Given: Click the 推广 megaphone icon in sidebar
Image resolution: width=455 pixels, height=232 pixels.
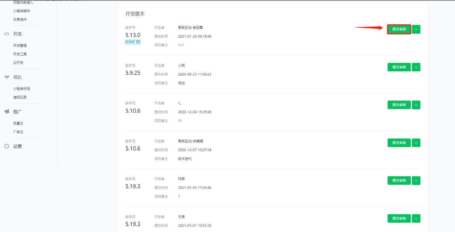Looking at the screenshot, I should pyautogui.click(x=7, y=112).
